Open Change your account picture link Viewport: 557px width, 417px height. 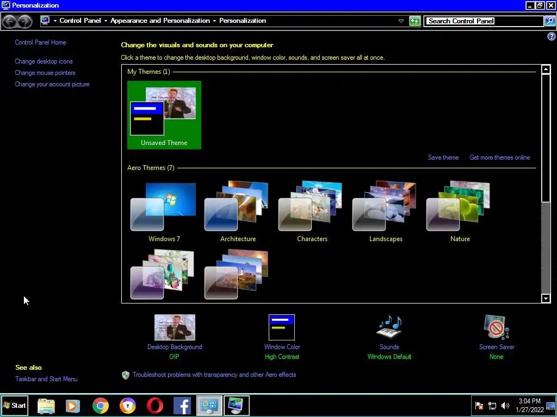(52, 84)
